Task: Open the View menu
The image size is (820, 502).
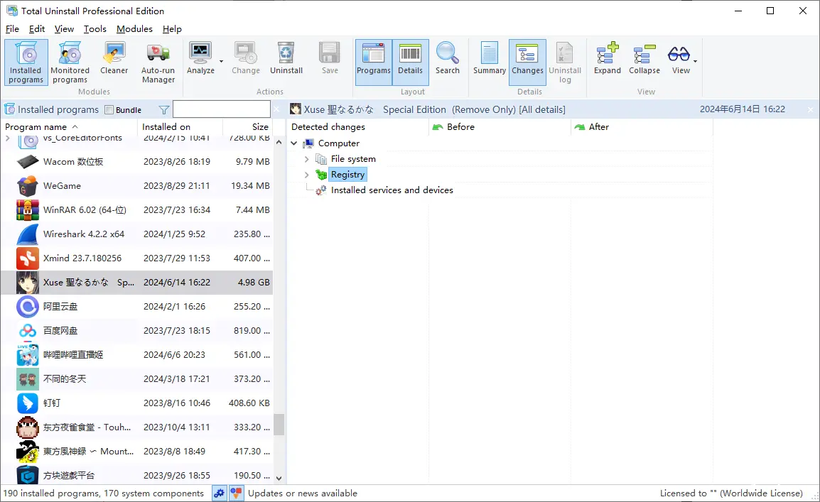Action: point(64,28)
